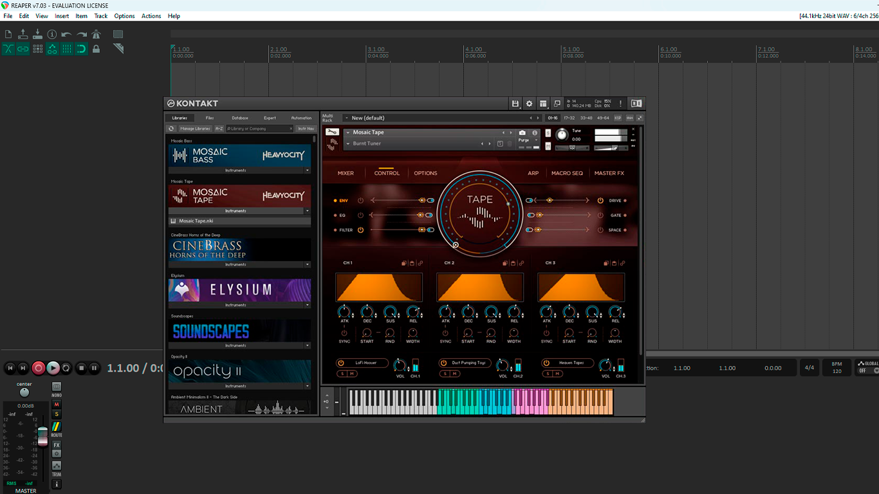879x494 pixels.
Task: Expand Soundscapes Instruments dropdown arrow
Action: click(307, 345)
